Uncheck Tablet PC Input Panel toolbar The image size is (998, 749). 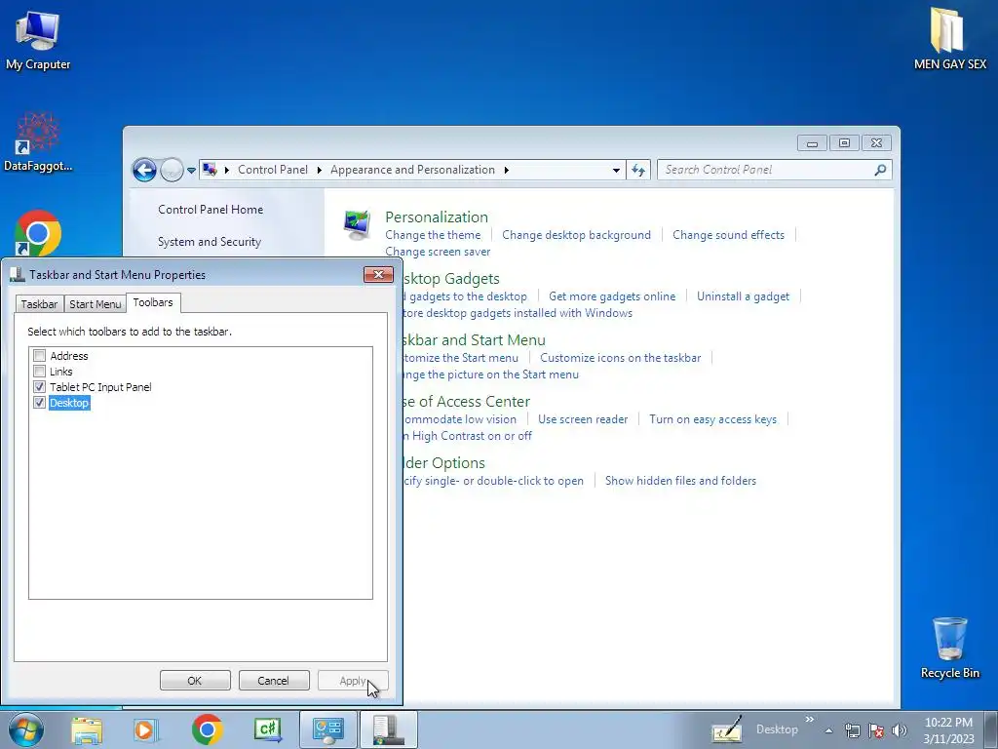[x=39, y=386]
